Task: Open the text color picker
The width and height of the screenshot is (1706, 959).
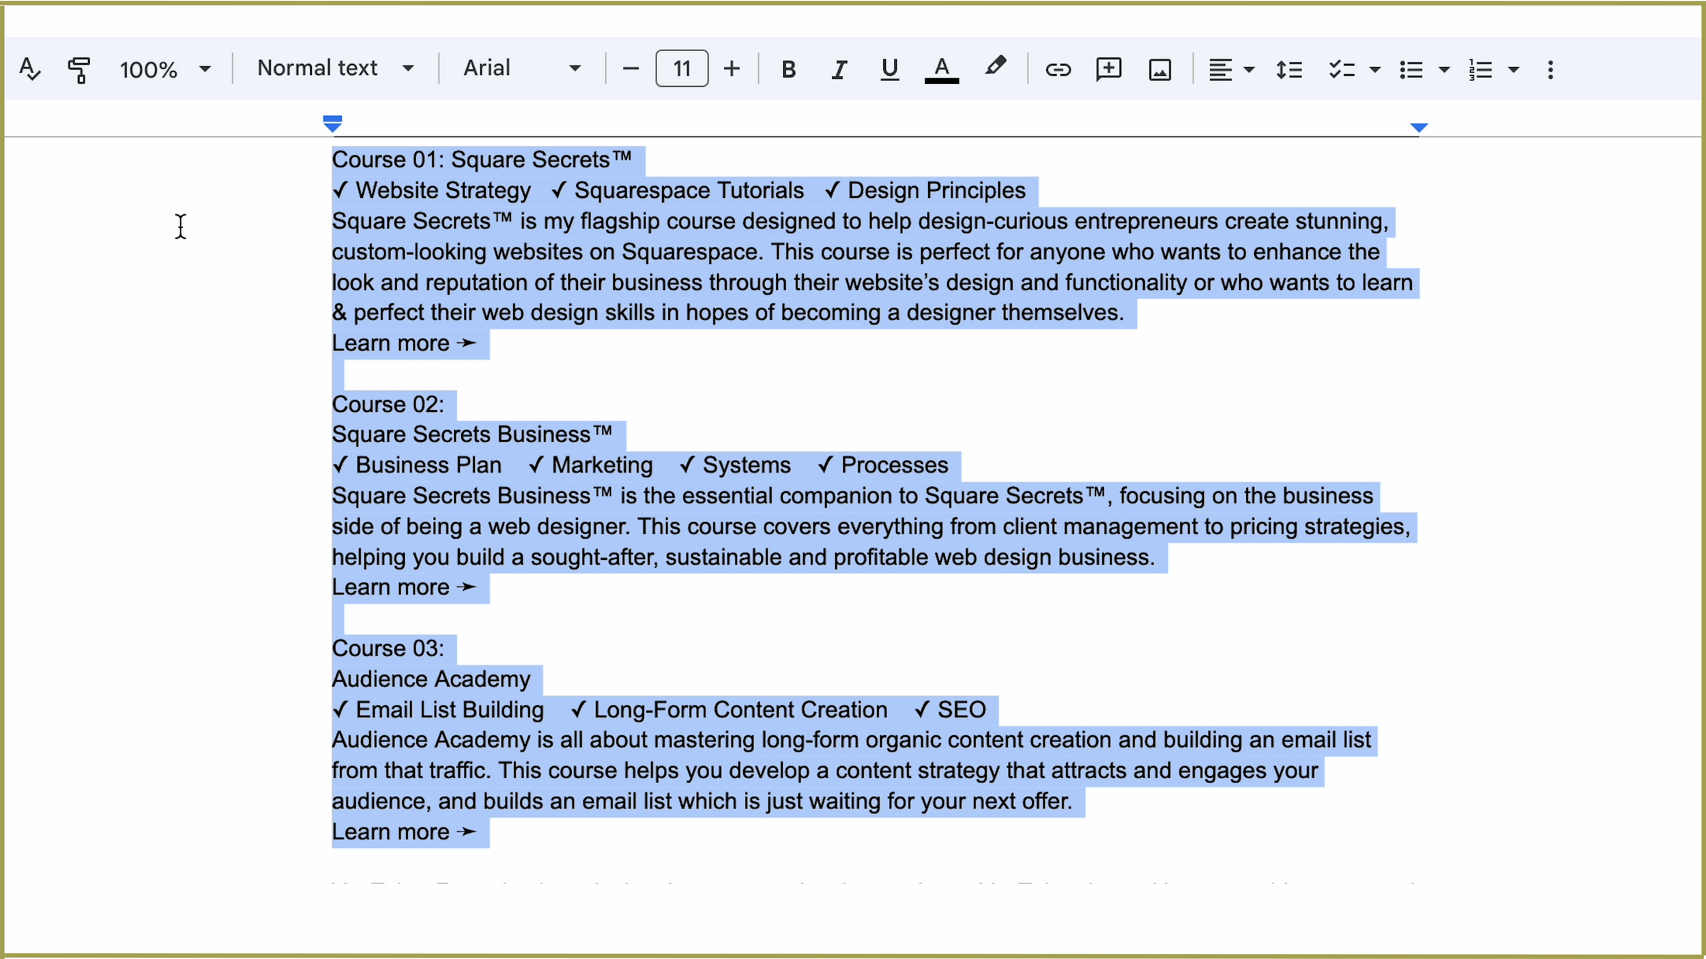Action: (940, 68)
